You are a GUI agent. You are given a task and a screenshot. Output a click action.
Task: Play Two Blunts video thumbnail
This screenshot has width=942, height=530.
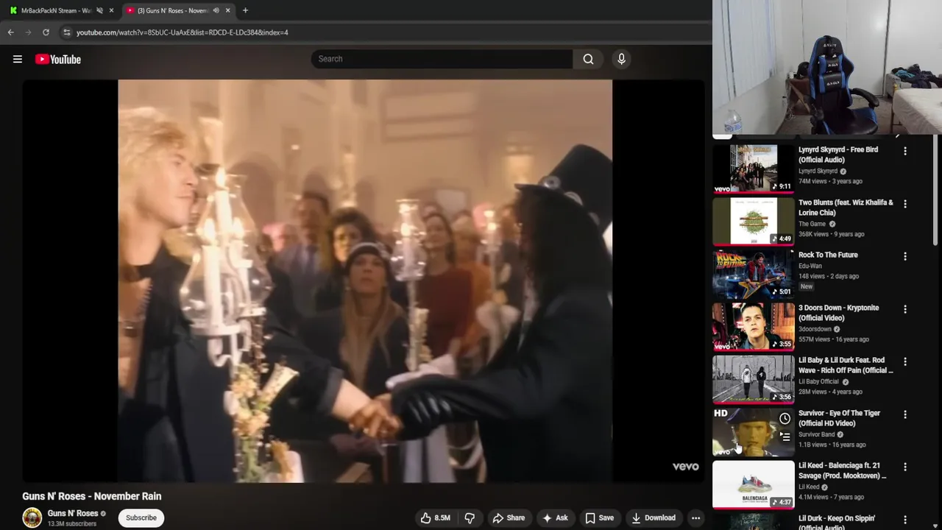point(754,221)
